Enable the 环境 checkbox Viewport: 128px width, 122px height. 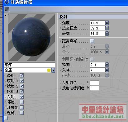pyautogui.click(x=21, y=102)
